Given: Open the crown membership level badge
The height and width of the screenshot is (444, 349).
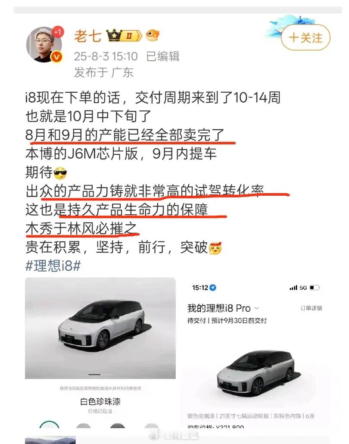Looking at the screenshot, I should click(x=124, y=36).
